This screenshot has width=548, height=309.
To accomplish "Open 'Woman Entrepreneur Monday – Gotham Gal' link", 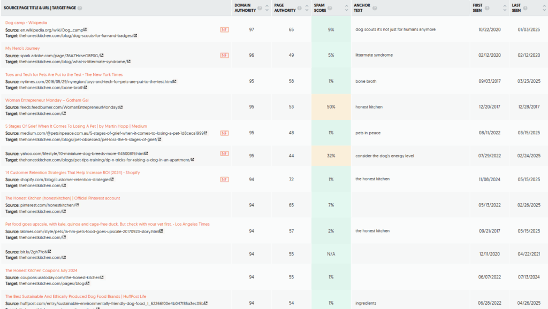I will point(47,100).
